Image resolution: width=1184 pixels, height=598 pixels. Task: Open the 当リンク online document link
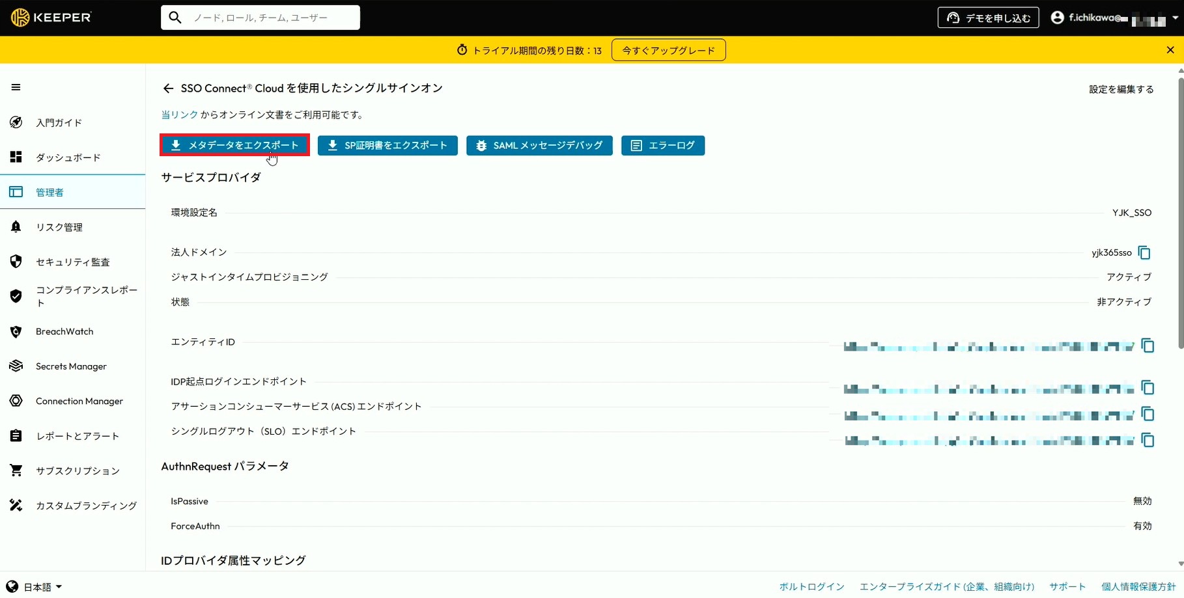180,114
